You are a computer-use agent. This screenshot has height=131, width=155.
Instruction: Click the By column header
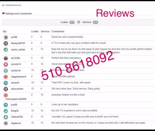(x=5, y=31)
